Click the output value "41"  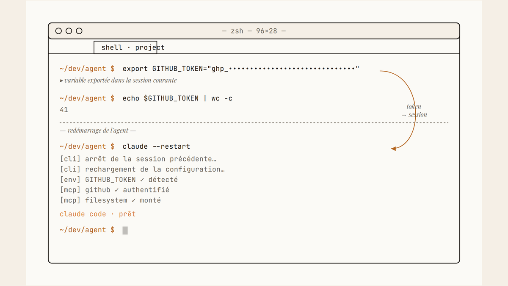(64, 110)
